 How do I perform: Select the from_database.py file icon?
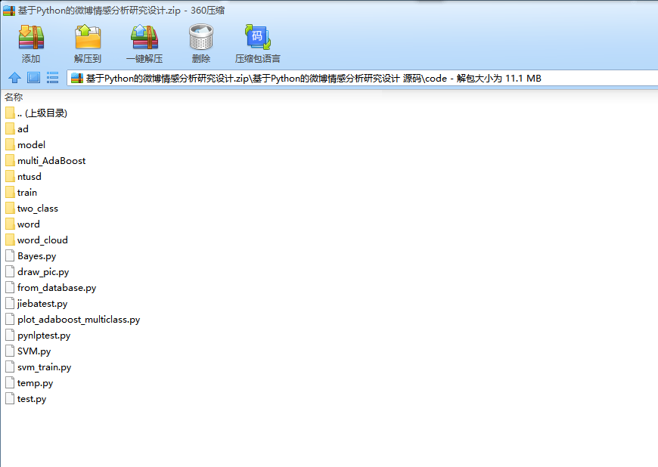(x=10, y=288)
